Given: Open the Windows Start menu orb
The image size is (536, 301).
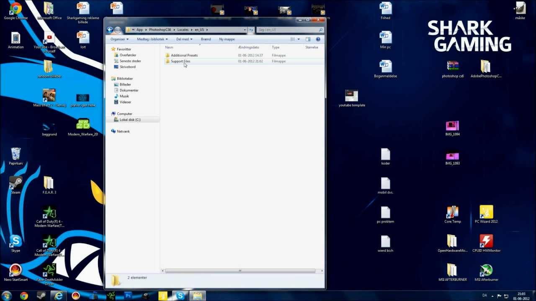Looking at the screenshot, I should point(7,296).
